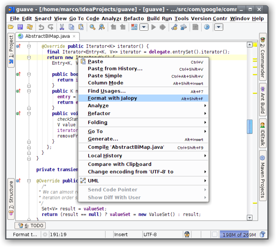This screenshot has height=247, width=276.
Task: Click the Save All floppy icon
Action: (x=20, y=27)
